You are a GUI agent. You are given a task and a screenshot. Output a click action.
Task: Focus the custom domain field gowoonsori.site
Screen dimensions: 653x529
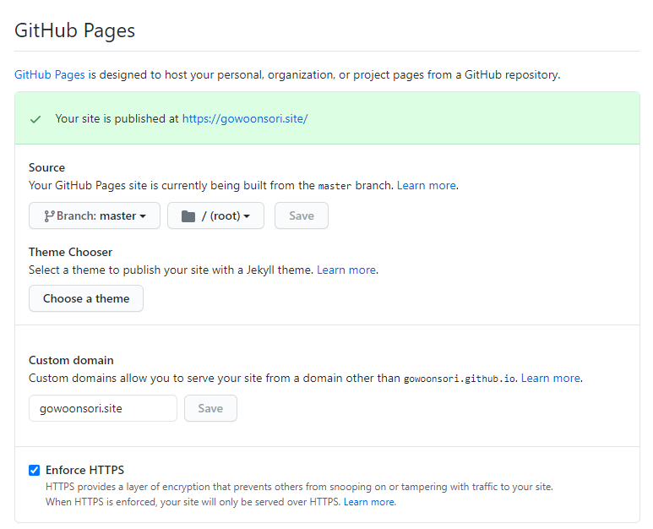(x=103, y=408)
